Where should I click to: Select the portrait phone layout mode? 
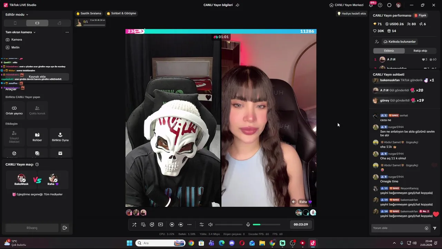point(15,23)
